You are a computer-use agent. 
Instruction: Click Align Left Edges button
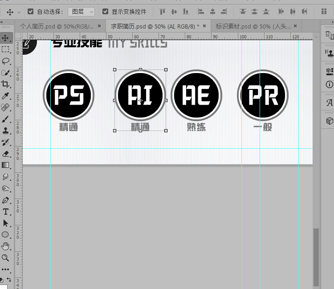201,12
